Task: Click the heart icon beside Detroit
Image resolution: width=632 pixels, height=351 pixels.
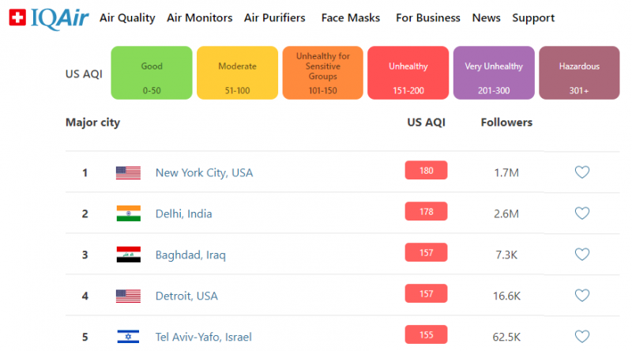Action: pyautogui.click(x=582, y=296)
